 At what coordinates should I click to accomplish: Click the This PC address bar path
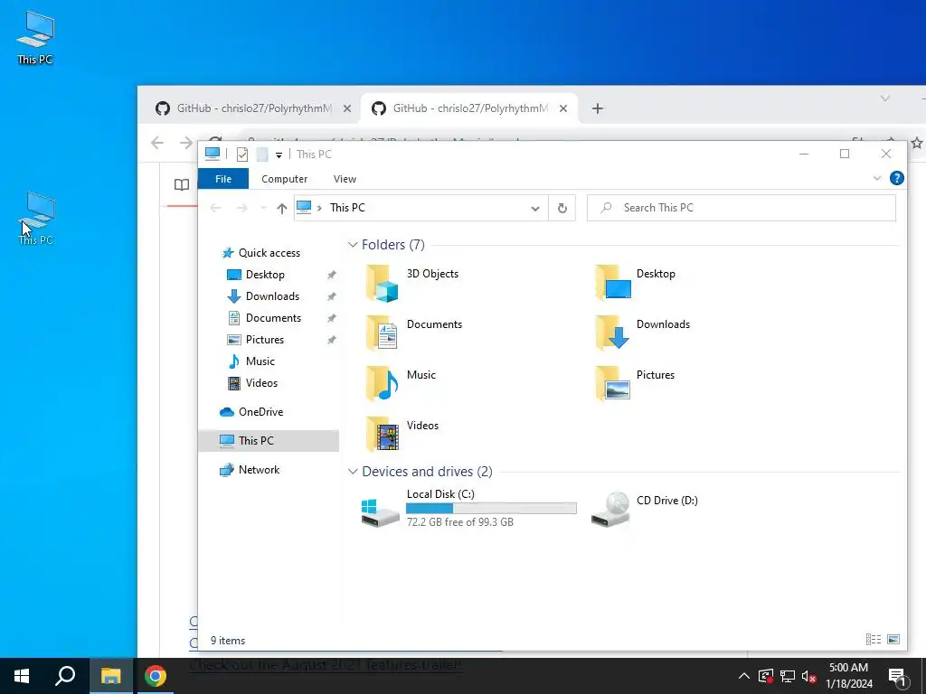coord(347,208)
